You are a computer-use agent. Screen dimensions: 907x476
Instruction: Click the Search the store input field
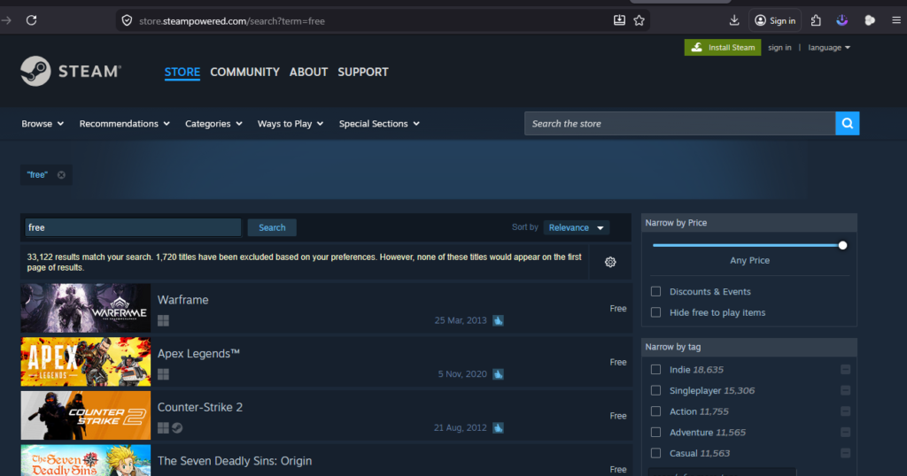[x=679, y=123]
